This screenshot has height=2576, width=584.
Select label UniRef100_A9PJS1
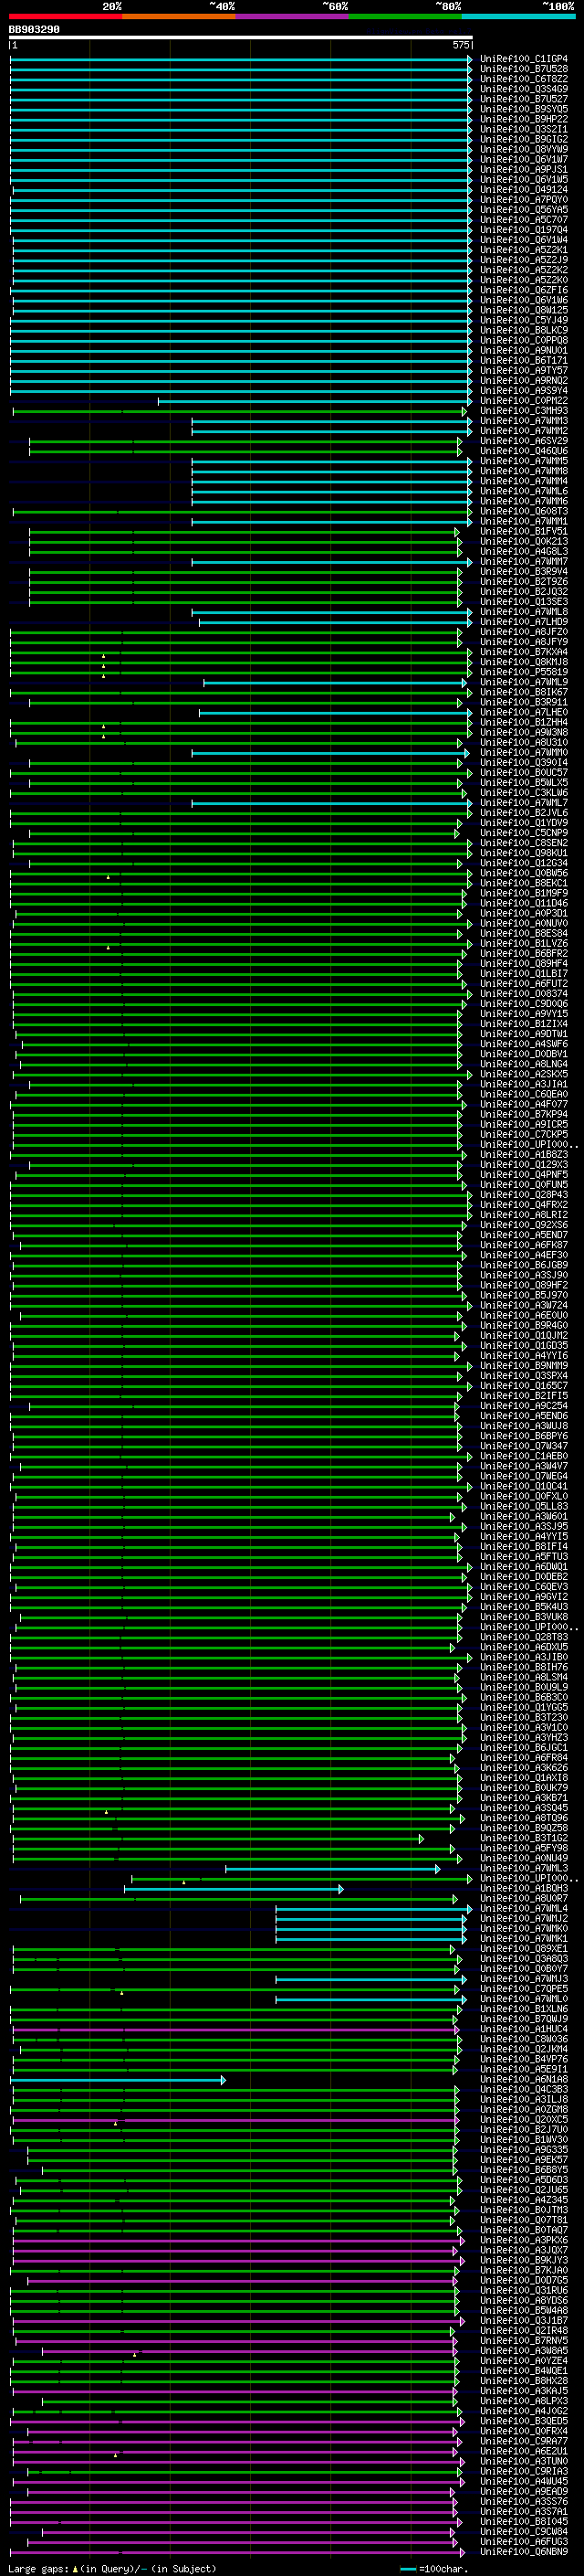tap(523, 170)
